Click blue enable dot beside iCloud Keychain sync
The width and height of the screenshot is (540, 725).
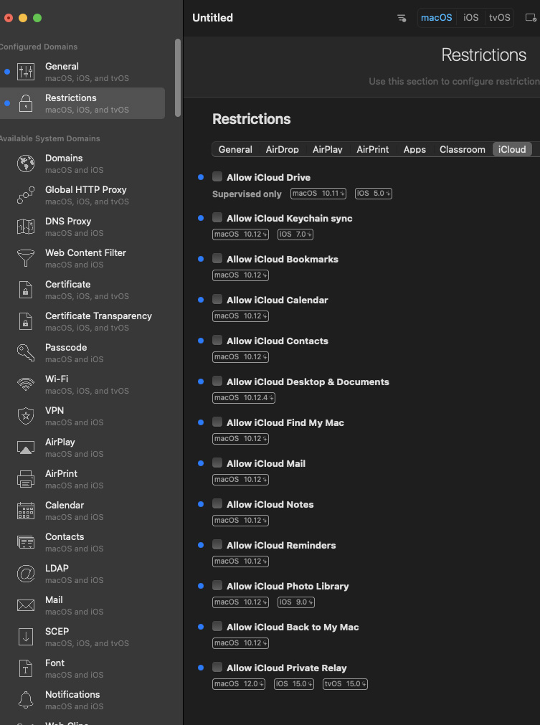[201, 218]
